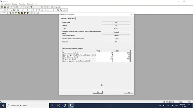The height and width of the screenshot is (108, 193).
Task: Click the Redo arrow icon
Action: point(24,7)
